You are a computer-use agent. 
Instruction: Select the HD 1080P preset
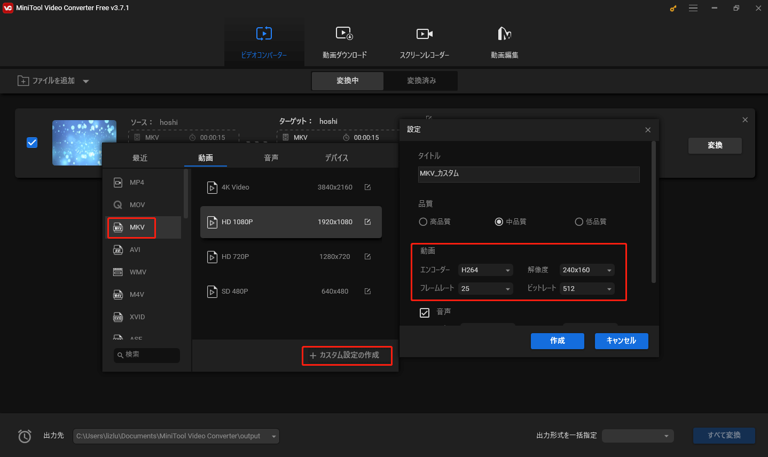point(291,222)
